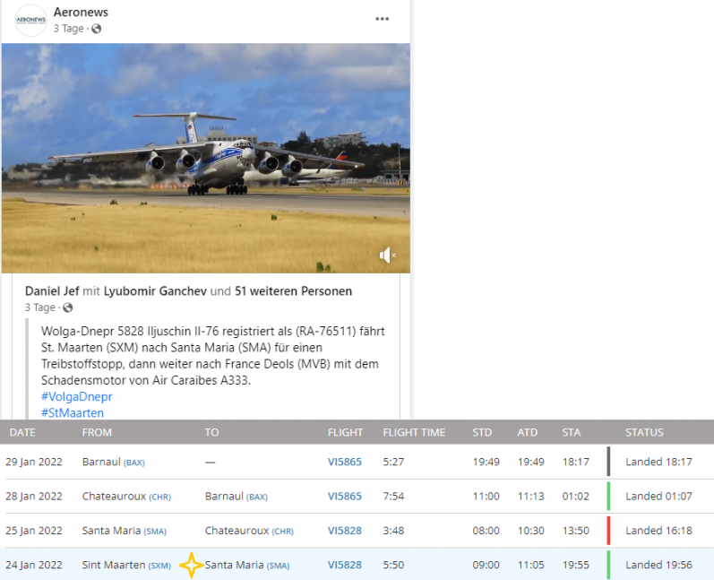Click the Barnaul (BAX) origin on 29 Jan
The height and width of the screenshot is (580, 714).
[113, 462]
